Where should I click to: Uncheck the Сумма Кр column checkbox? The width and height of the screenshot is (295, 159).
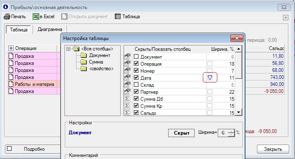136,106
